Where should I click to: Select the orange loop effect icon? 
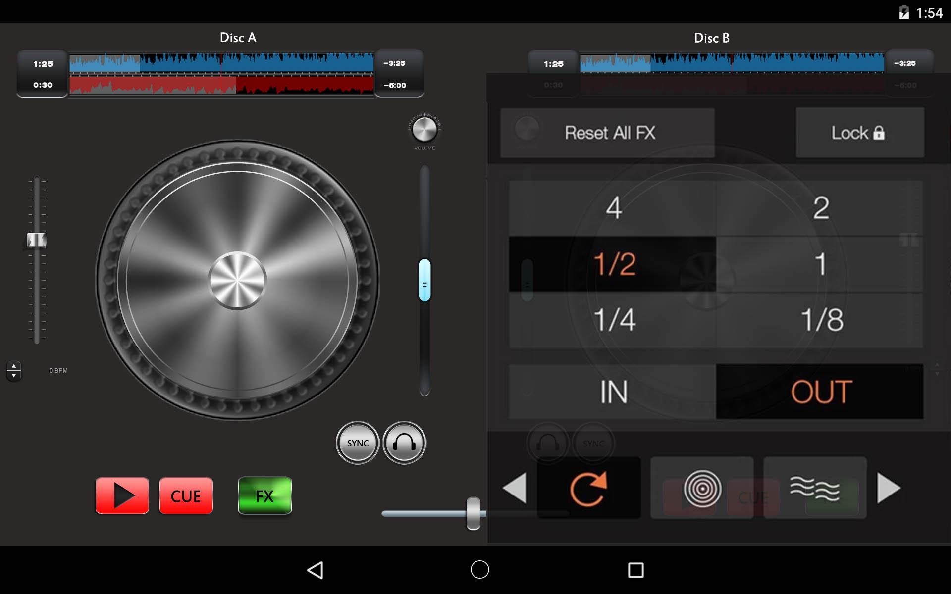588,488
